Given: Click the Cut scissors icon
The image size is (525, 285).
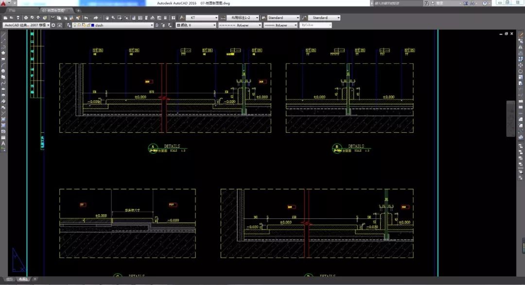Looking at the screenshot, I should (52, 18).
